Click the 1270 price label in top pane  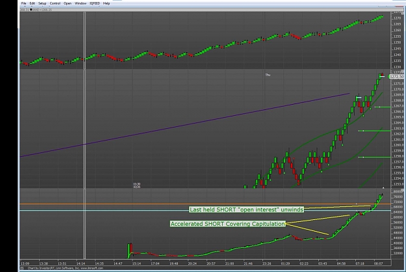(x=398, y=18)
